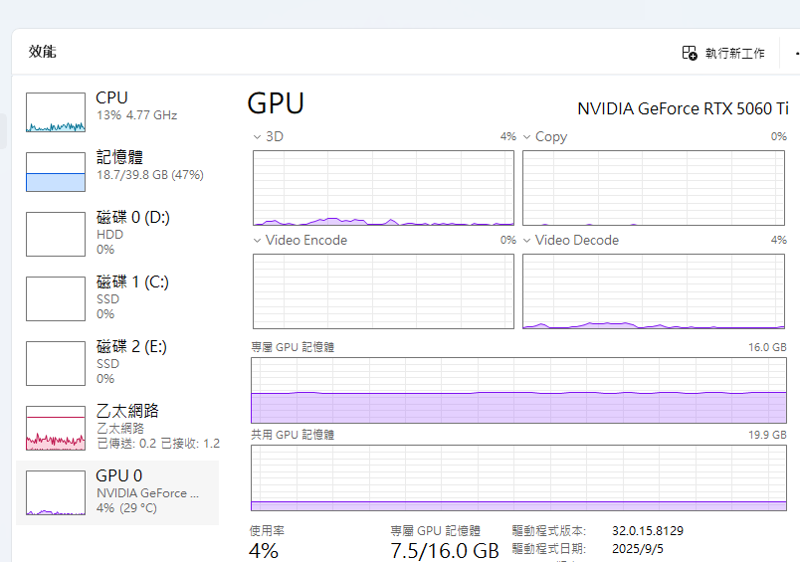800x562 pixels.
Task: Click the 執行新工作 button label
Action: [x=734, y=54]
